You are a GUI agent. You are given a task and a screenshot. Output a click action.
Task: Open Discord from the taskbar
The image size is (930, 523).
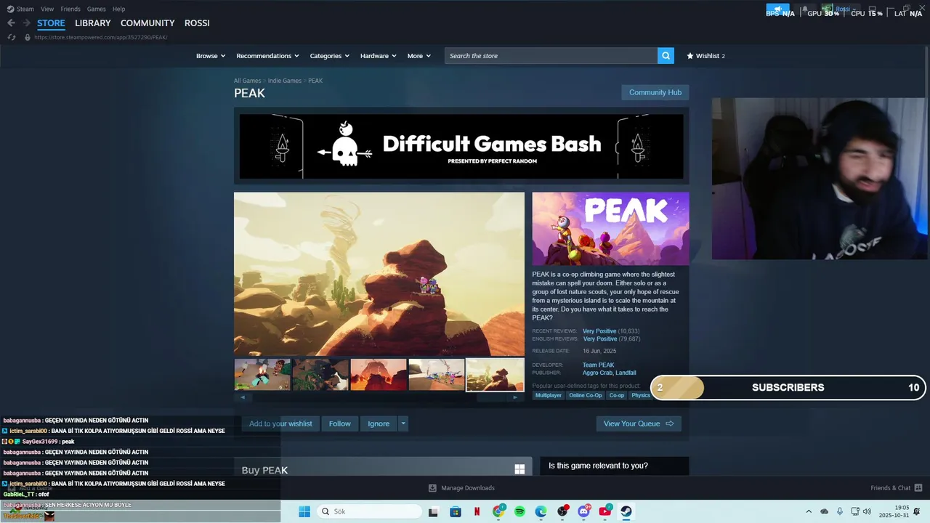583,511
